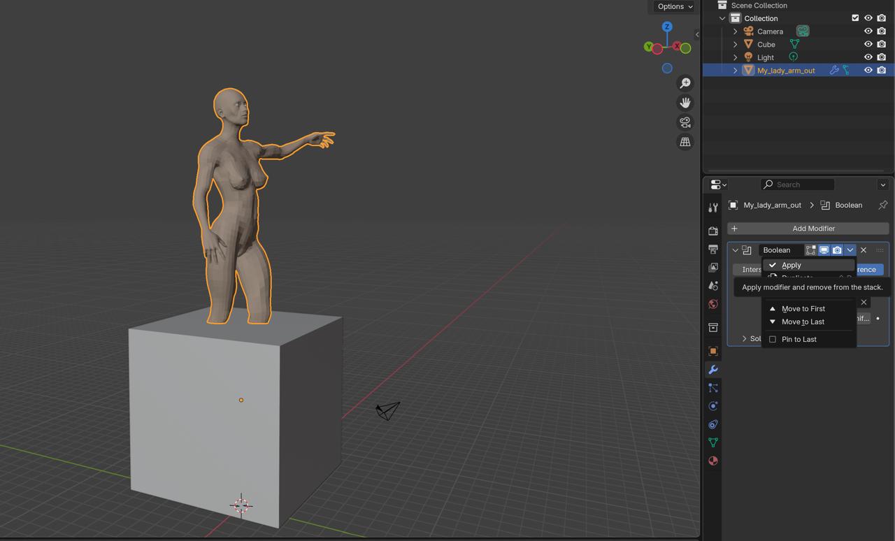The height and width of the screenshot is (541, 895).
Task: Open the Material properties tab icon
Action: click(x=713, y=461)
